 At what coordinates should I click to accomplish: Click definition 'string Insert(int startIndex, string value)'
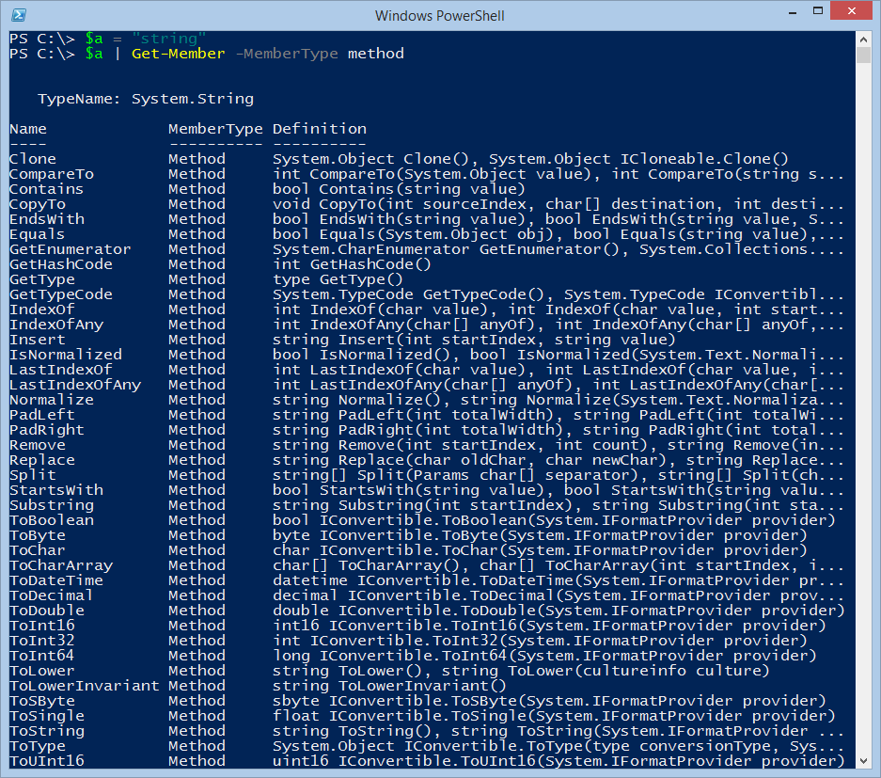tap(474, 341)
